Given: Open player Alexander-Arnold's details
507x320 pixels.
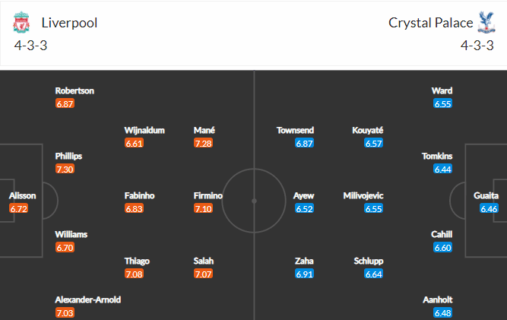Looking at the screenshot, I should tap(88, 300).
